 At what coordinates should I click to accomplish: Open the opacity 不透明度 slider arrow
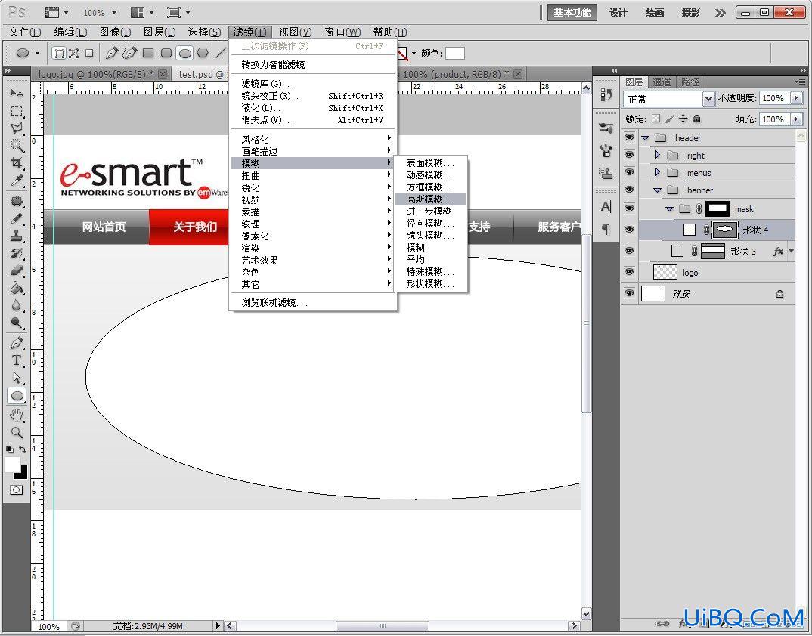click(x=796, y=98)
